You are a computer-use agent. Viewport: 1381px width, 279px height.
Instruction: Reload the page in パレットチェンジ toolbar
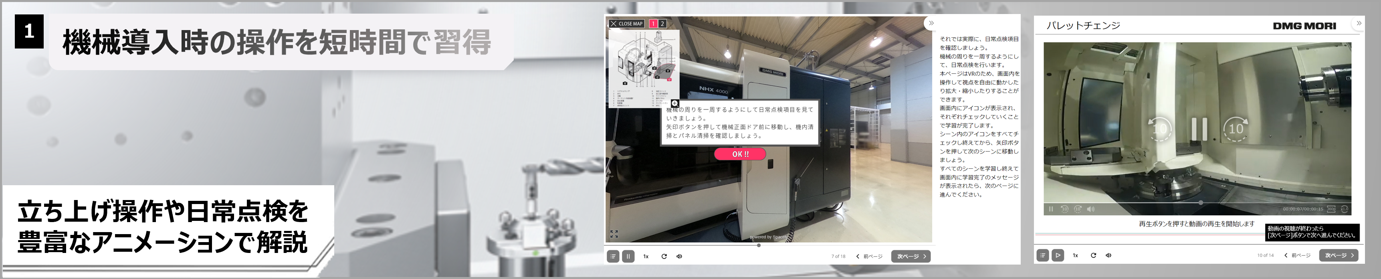point(1093,255)
